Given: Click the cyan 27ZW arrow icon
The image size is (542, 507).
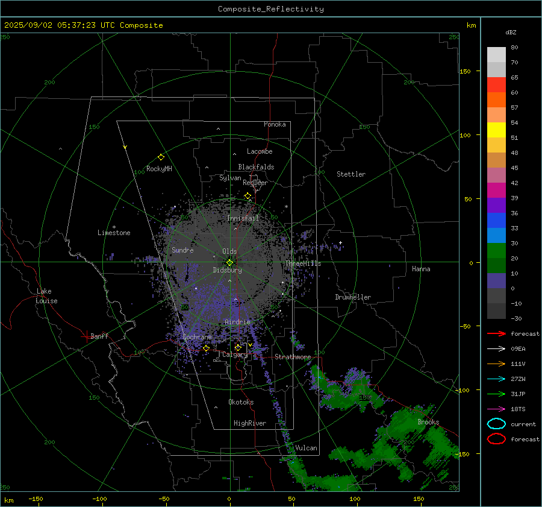Looking at the screenshot, I should click(x=496, y=379).
